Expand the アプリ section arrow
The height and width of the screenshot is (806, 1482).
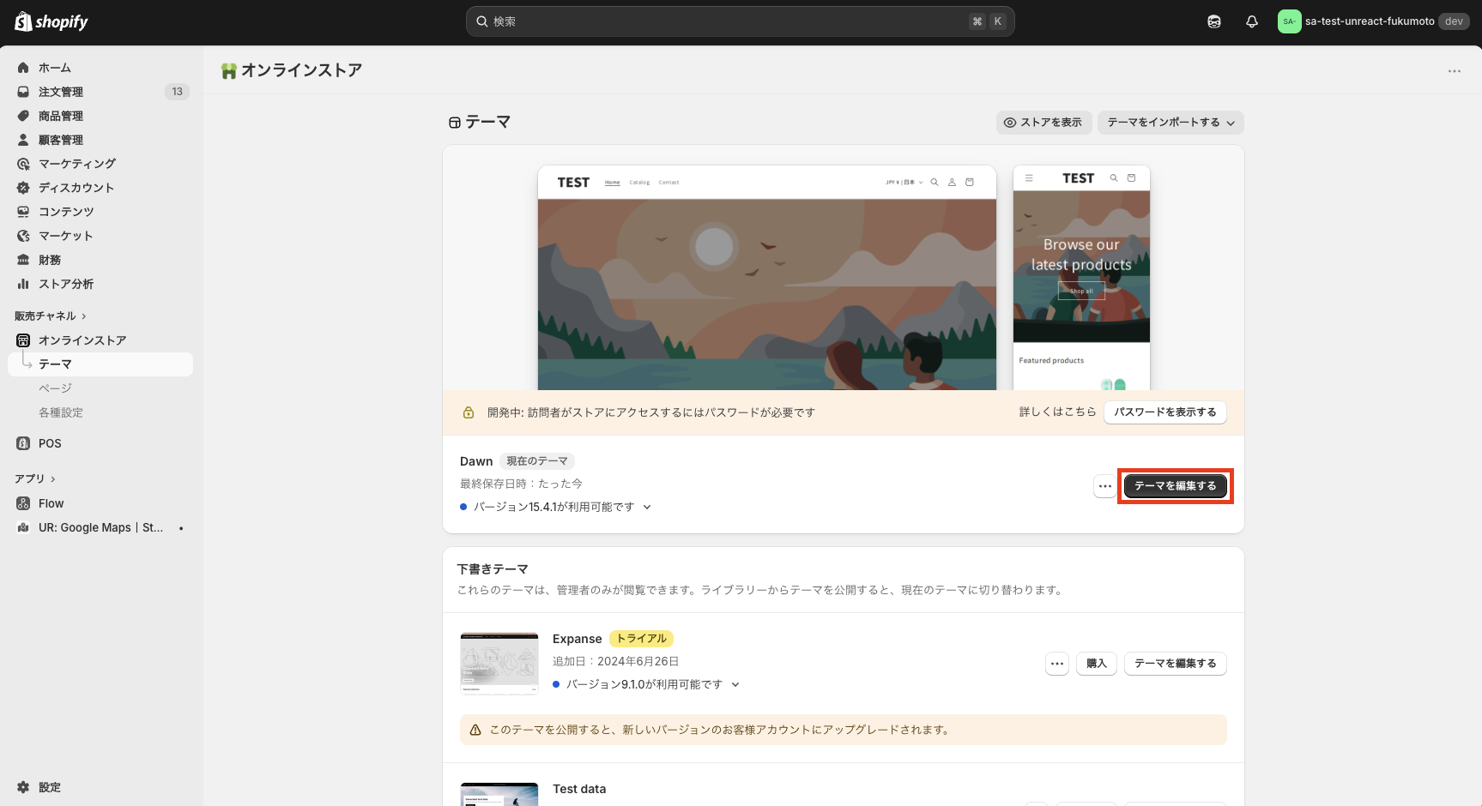[52, 479]
